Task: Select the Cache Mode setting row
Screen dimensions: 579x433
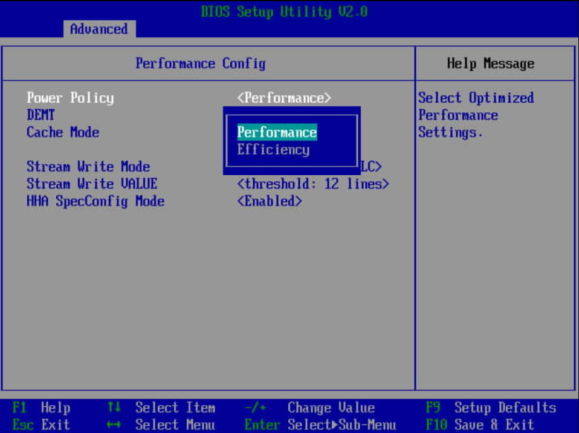Action: [x=63, y=132]
